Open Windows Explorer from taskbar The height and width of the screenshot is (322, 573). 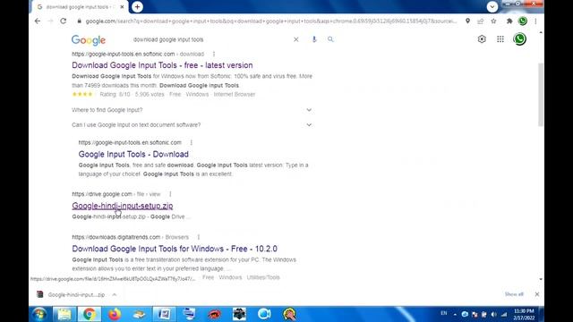(x=64, y=314)
